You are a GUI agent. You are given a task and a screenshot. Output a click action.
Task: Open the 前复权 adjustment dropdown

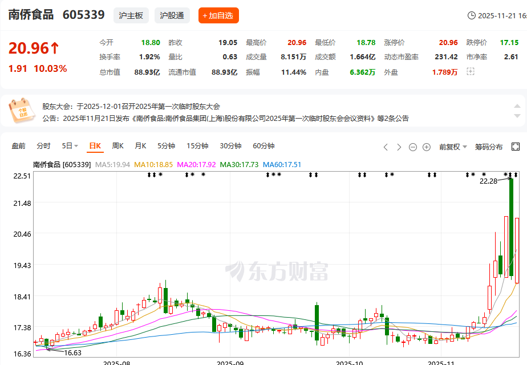tap(453, 147)
